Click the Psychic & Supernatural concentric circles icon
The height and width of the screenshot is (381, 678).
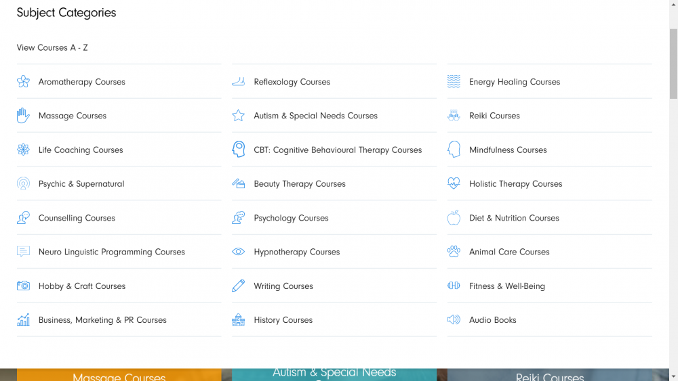click(23, 183)
